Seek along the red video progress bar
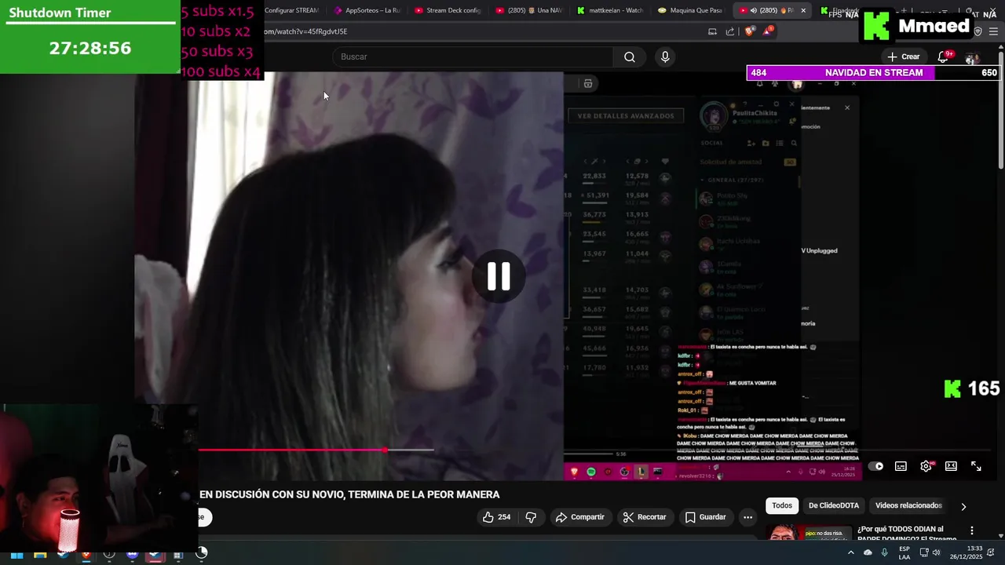The image size is (1005, 565). point(291,450)
